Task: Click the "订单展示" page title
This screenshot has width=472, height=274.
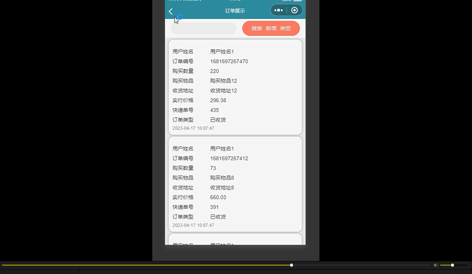Action: 235,10
